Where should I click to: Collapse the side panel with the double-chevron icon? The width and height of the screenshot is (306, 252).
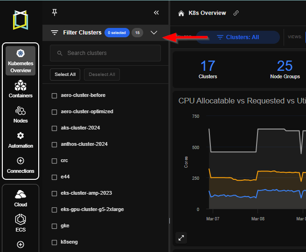[156, 13]
